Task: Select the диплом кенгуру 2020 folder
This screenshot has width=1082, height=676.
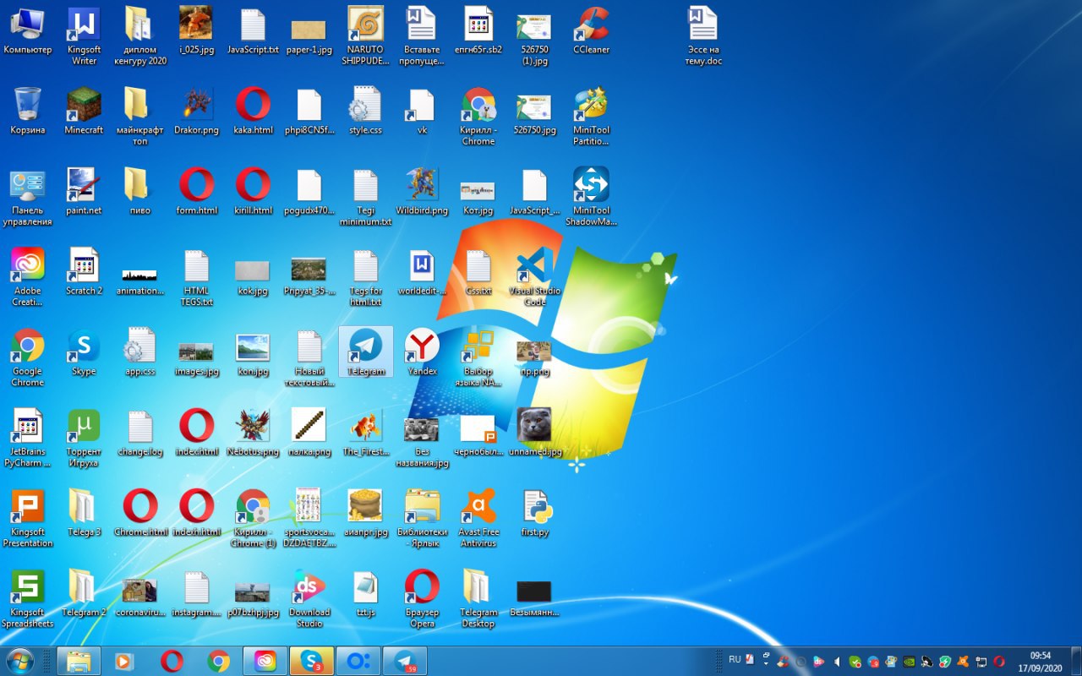Action: point(140,36)
